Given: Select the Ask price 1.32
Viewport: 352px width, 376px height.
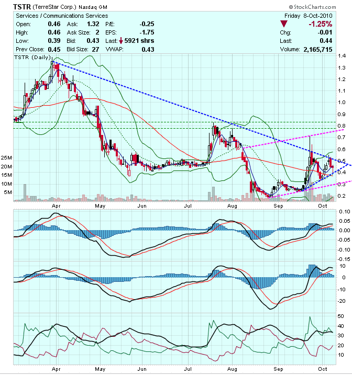Looking at the screenshot, I should 93,24.
